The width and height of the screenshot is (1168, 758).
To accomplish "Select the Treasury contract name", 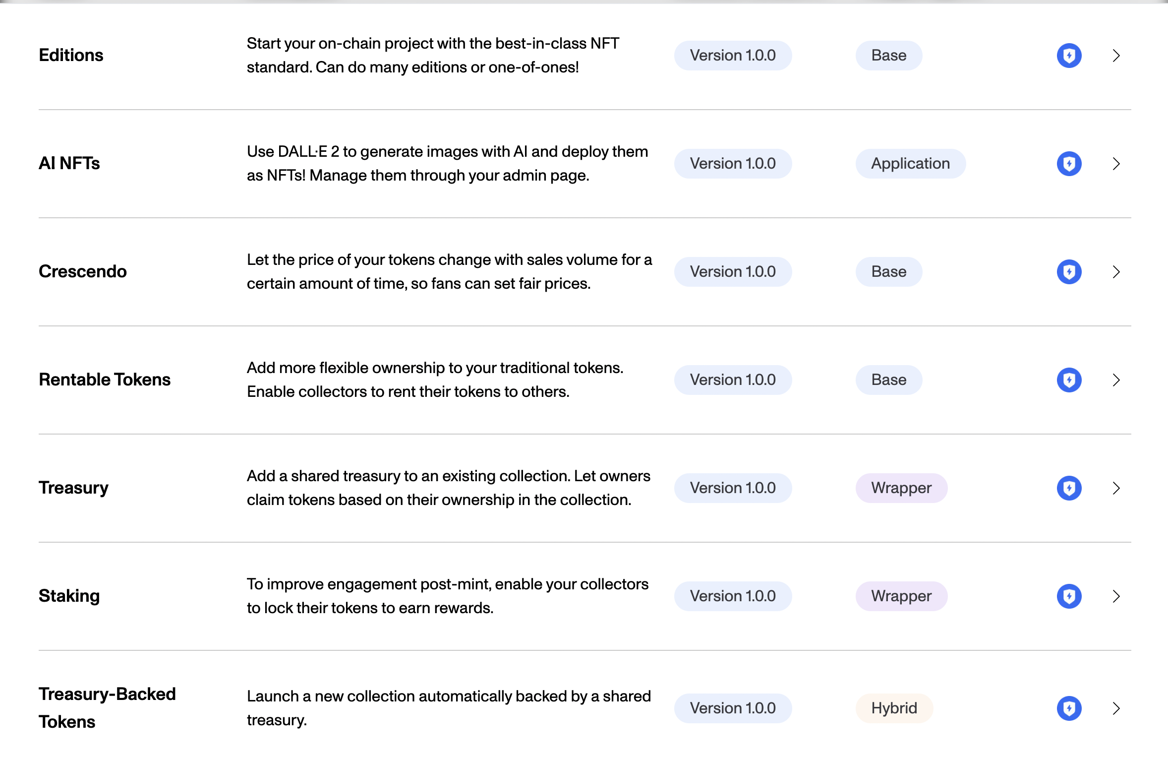I will point(73,488).
